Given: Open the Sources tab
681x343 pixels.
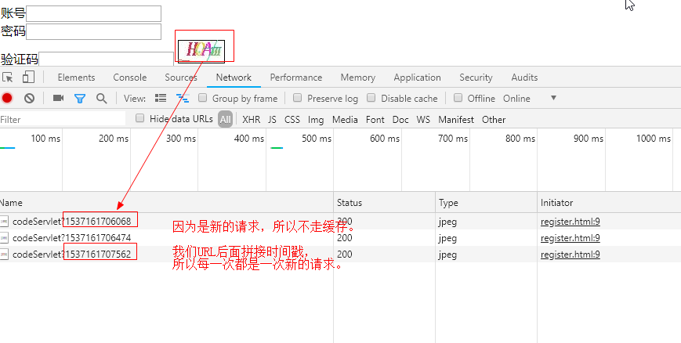Looking at the screenshot, I should click(181, 78).
